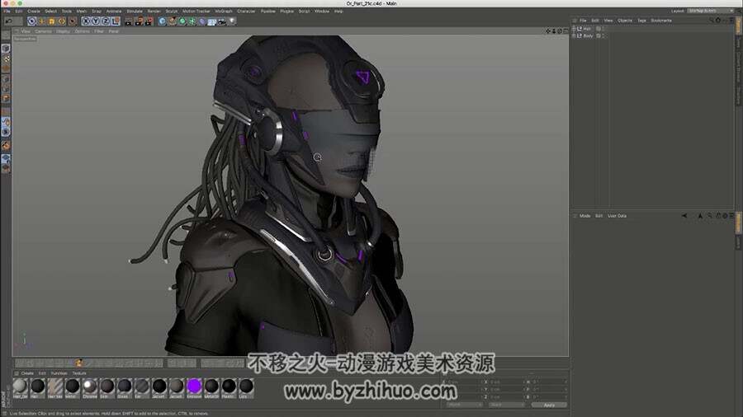Toggle Attribute Manager lock icon
Viewport: 743px width, 417px height.
click(718, 216)
